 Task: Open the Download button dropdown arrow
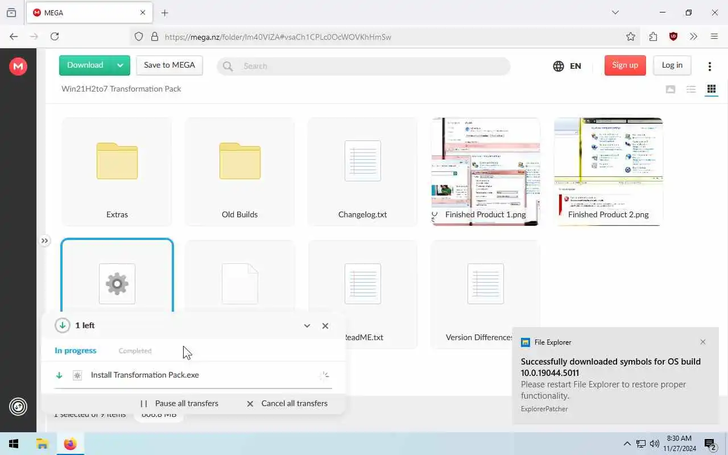120,65
